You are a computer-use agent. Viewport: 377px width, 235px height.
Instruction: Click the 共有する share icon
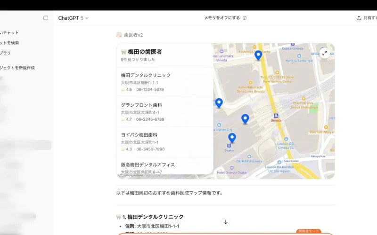pos(359,18)
